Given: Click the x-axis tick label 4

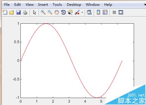Looking at the screenshot, I should click(85, 101).
